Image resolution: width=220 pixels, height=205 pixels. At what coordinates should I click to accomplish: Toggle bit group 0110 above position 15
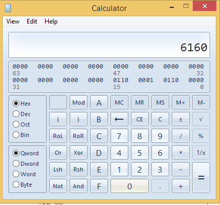(120, 80)
